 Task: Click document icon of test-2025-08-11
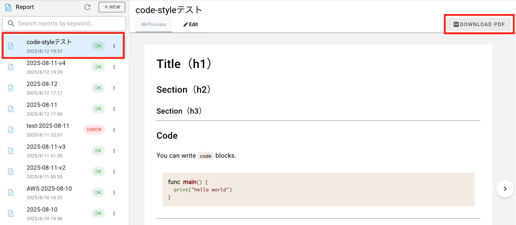point(11,130)
